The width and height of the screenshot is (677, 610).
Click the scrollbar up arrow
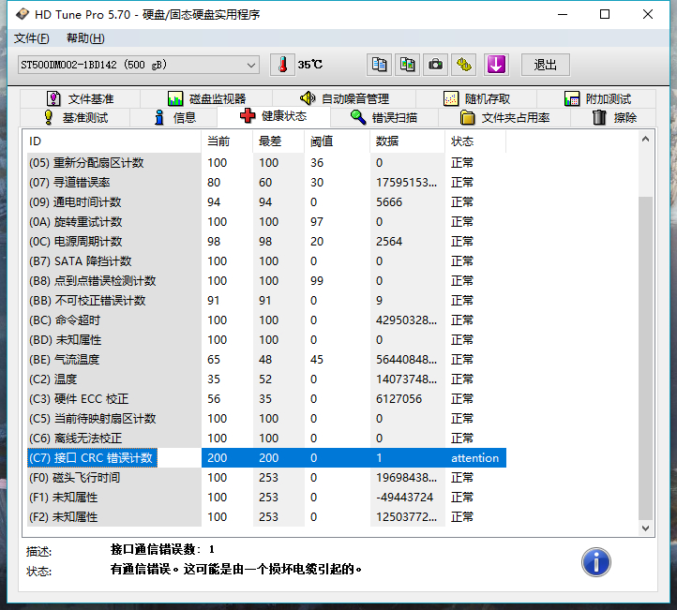(645, 139)
